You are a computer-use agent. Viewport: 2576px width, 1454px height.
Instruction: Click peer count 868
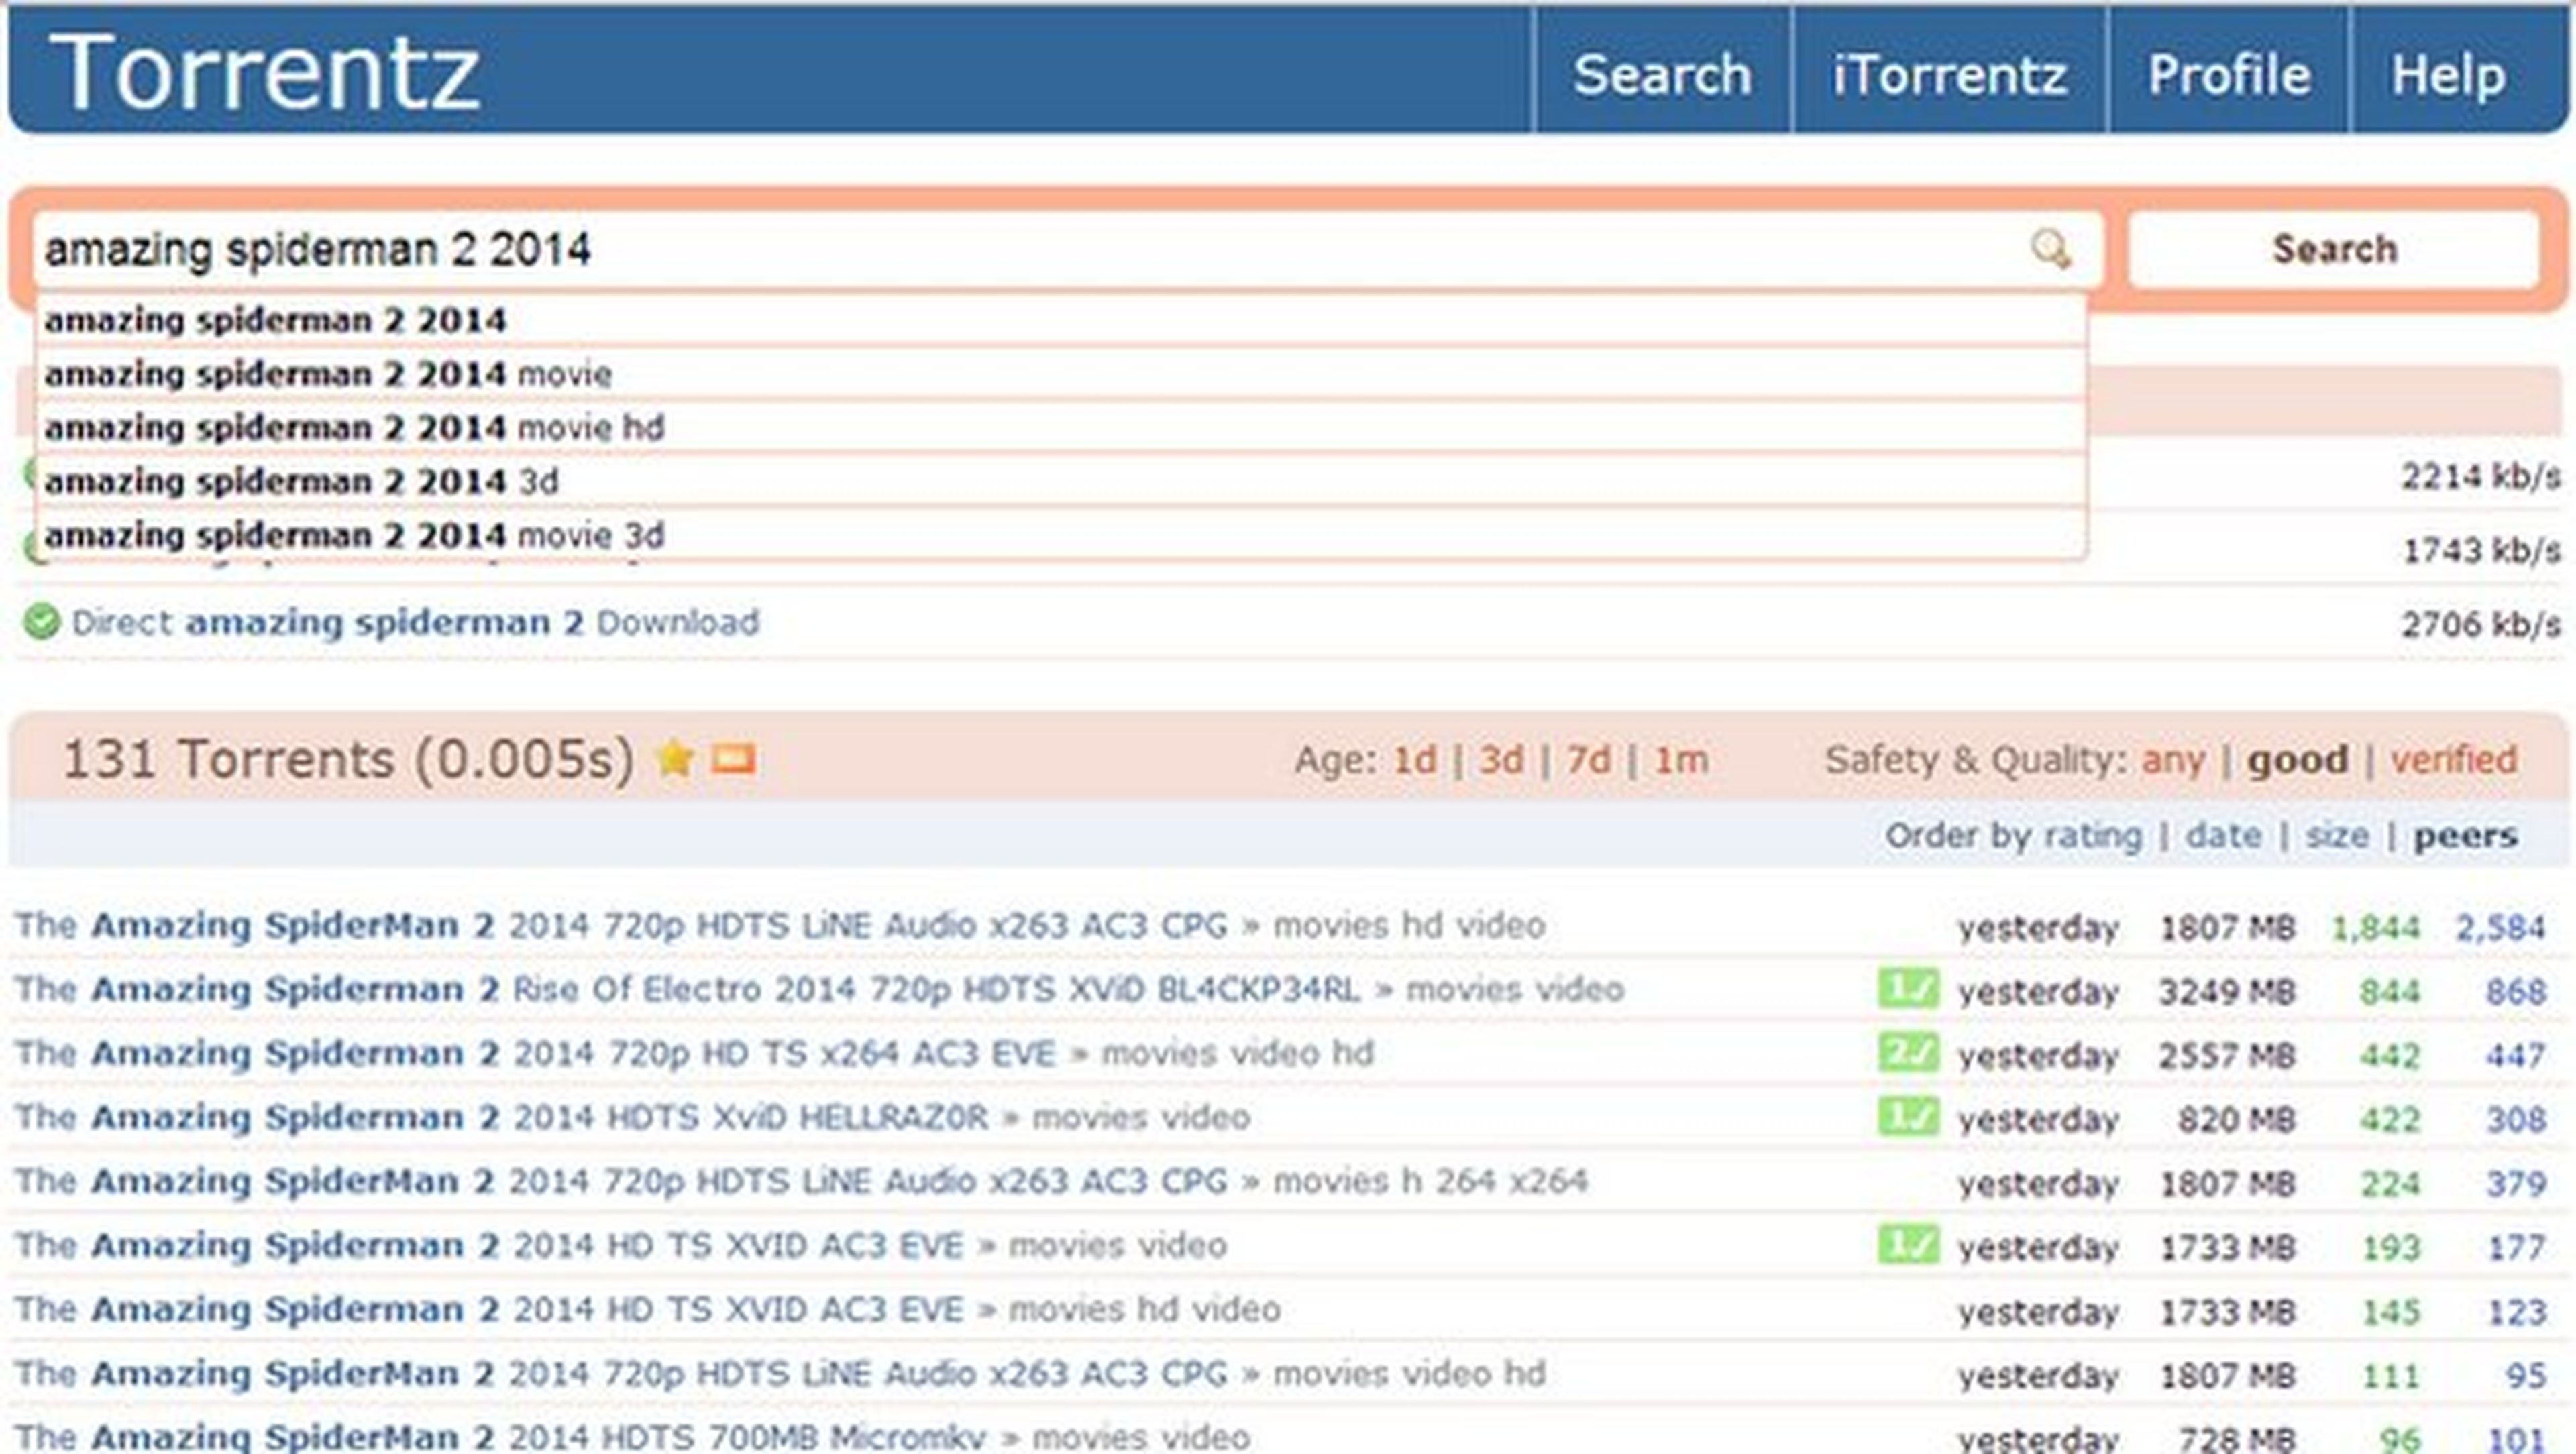click(2516, 992)
